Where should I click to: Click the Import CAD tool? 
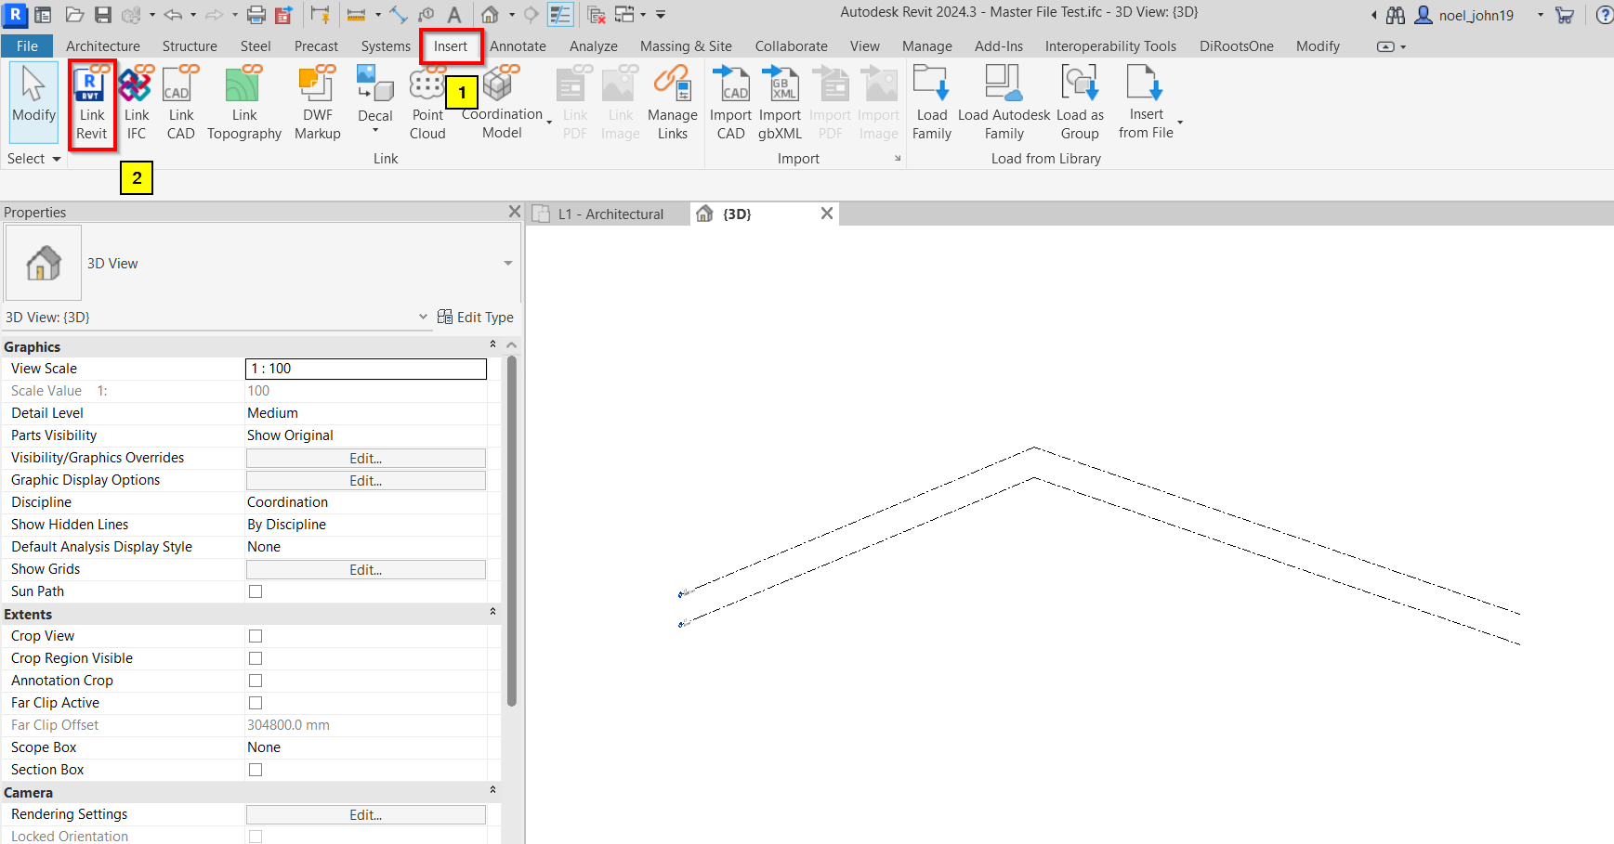730,103
